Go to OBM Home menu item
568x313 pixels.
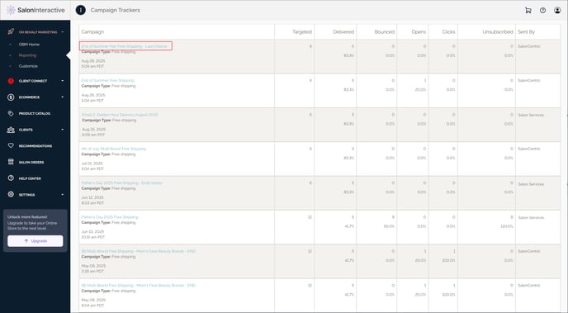[29, 45]
